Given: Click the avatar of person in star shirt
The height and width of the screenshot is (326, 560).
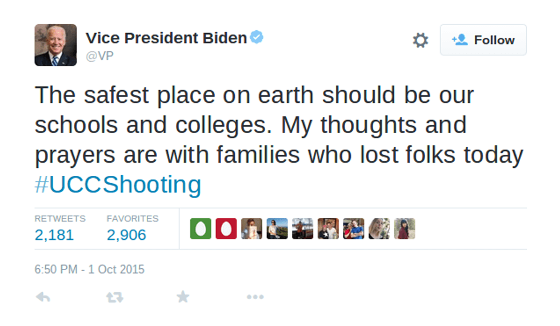Looking at the screenshot, I should (328, 229).
